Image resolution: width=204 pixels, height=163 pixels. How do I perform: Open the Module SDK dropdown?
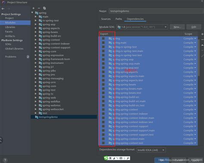(142, 27)
